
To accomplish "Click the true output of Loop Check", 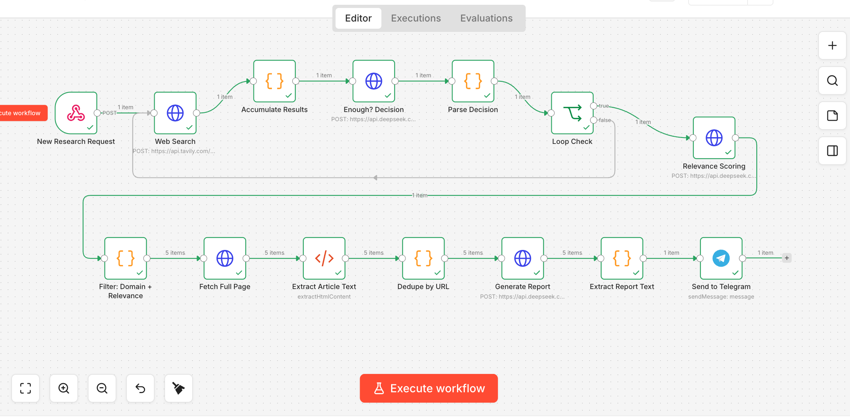I will pos(594,106).
